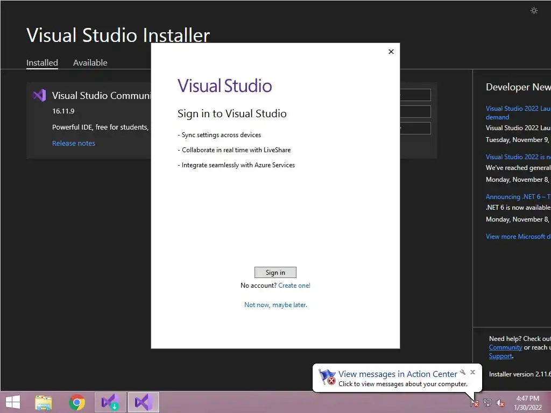Viewport: 551px width, 413px height.
Task: Click Integrate seamlessly with Azure Services text
Action: [x=237, y=165]
